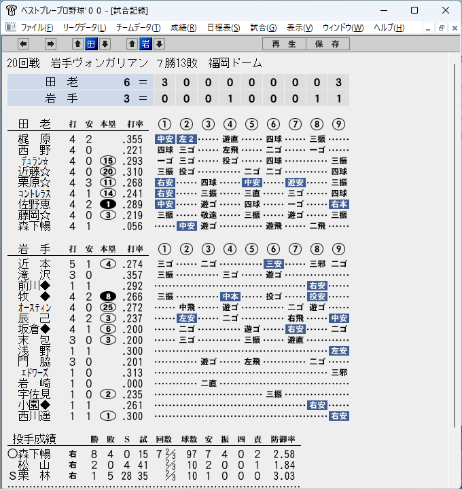This screenshot has height=490, width=462.
Task: Click down arrow beside 岩 team icon
Action: [159, 44]
